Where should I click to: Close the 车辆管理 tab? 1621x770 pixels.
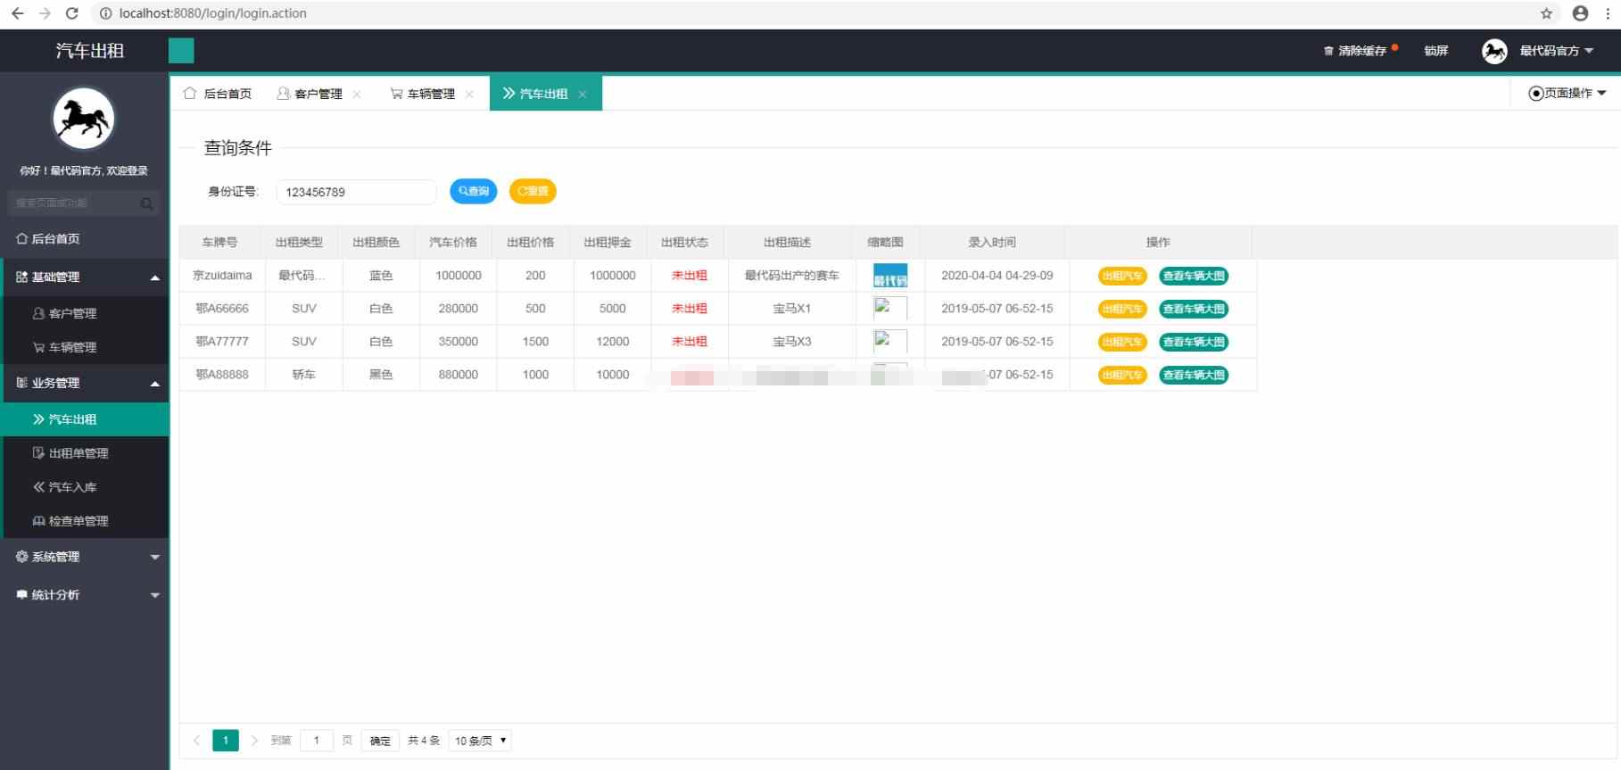coord(469,94)
